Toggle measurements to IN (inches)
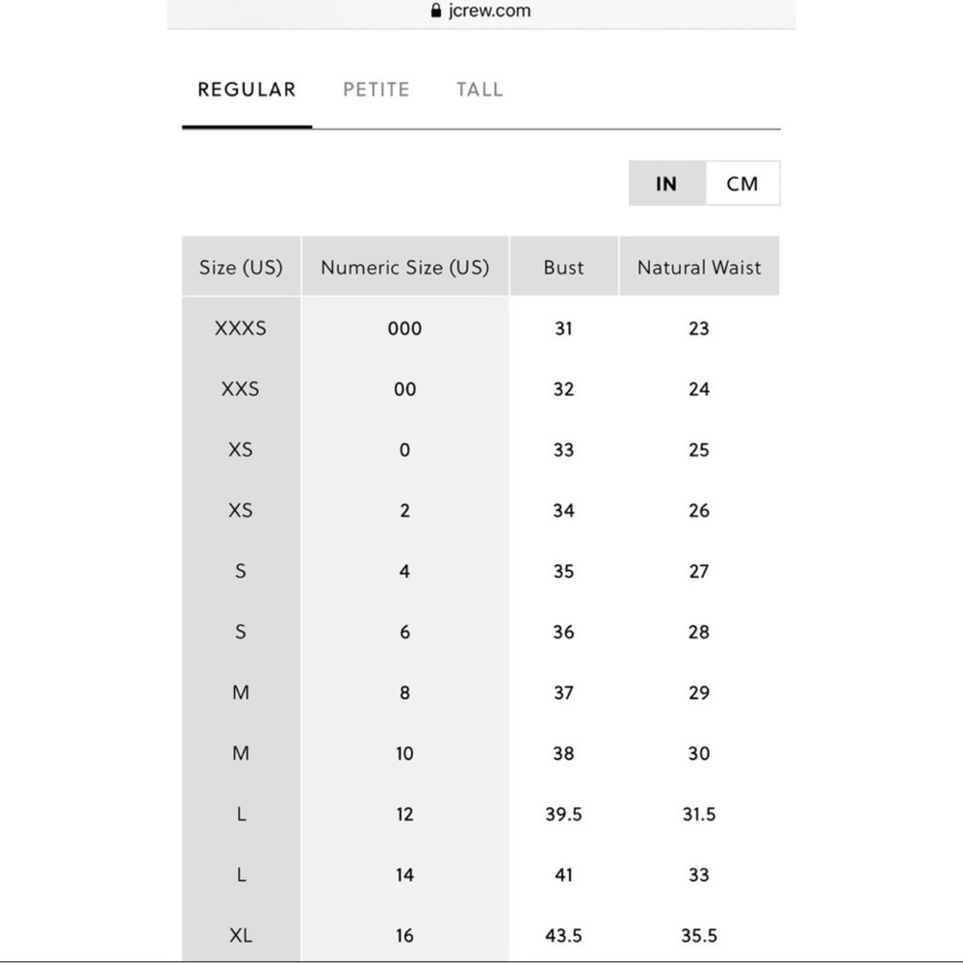This screenshot has height=963, width=963. click(x=667, y=184)
